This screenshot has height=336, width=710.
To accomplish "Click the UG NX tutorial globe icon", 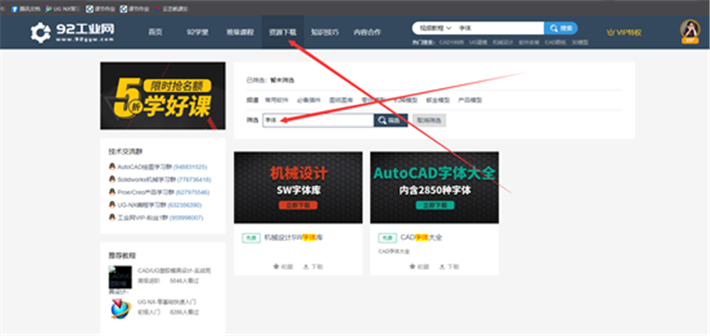I will (x=120, y=308).
